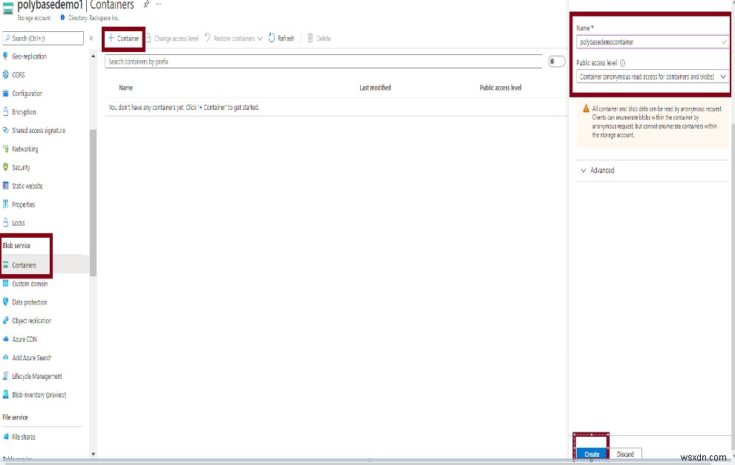The image size is (735, 465).
Task: Click sidebar scrollbar up arrow
Action: [94, 56]
